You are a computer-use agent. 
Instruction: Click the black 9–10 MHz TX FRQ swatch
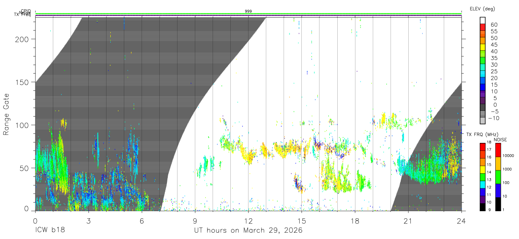click(x=483, y=207)
